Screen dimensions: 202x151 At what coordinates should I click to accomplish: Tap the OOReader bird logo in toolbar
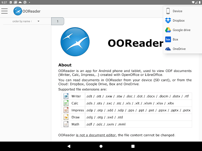click(18, 11)
